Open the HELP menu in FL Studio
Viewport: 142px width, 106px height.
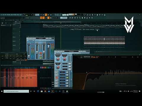coord(21,15)
